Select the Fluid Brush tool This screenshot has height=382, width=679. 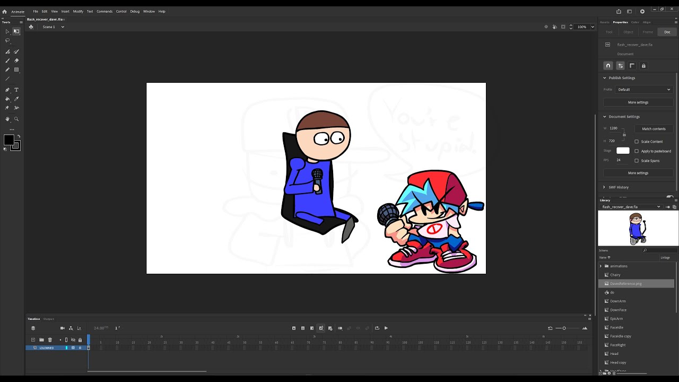(7, 51)
